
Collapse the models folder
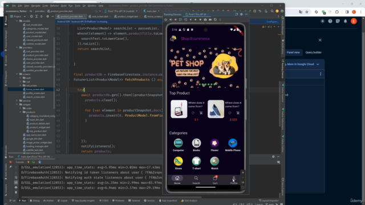[17, 21]
